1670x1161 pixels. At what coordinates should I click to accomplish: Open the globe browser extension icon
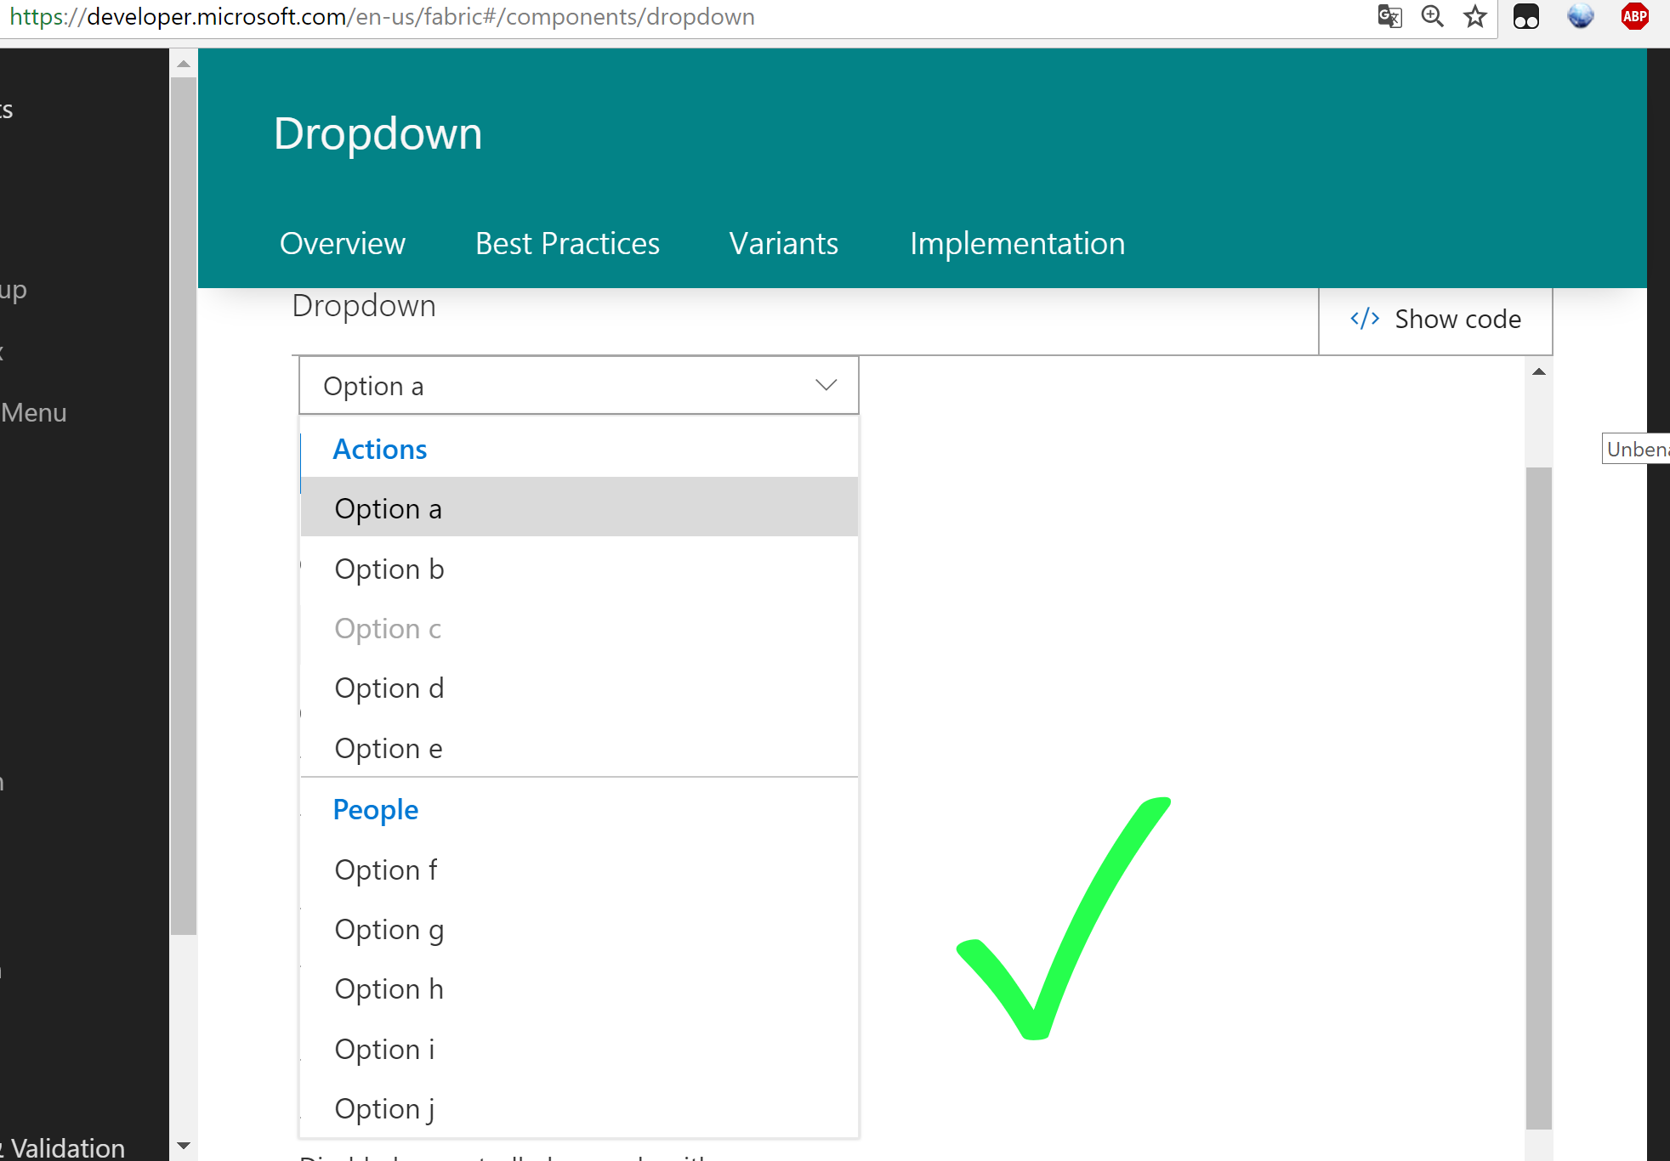click(x=1580, y=16)
